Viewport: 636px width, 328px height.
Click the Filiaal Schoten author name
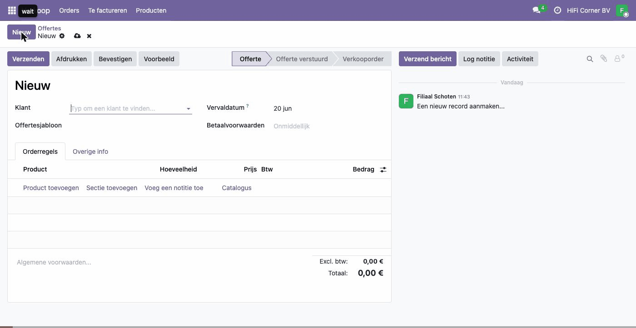pyautogui.click(x=436, y=97)
